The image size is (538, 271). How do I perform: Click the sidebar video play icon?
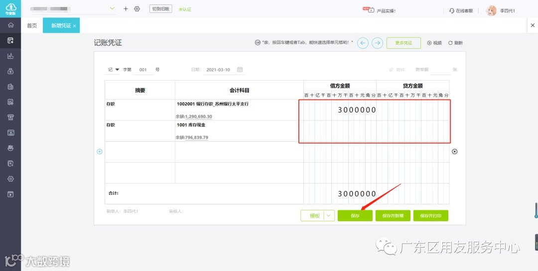10,194
